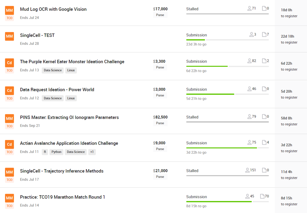Click submissions icon showing 70 for TCO19 Practice

262,196
